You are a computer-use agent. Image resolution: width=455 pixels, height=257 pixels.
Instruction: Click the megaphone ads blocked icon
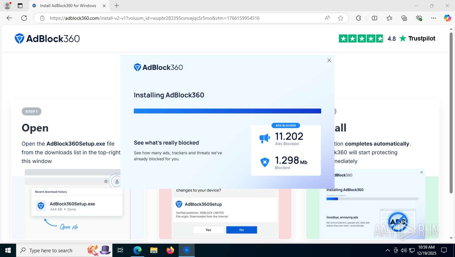point(265,138)
